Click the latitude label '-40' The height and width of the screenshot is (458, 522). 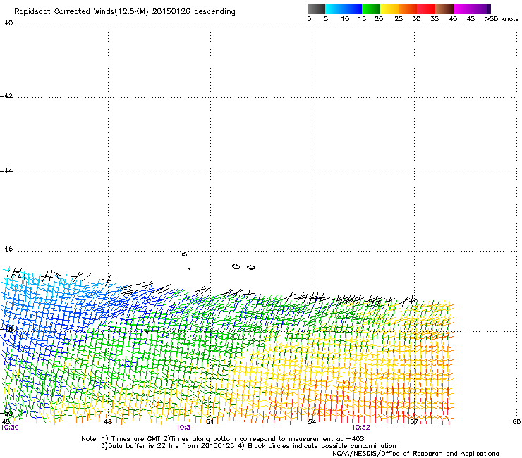tap(6, 23)
